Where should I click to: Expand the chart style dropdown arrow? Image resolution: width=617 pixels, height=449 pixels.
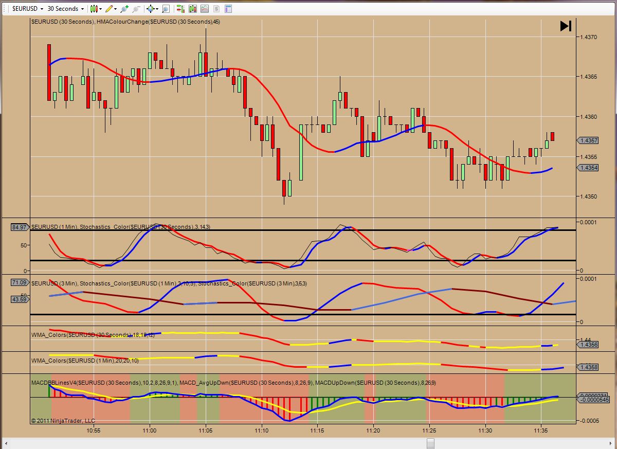coord(100,9)
